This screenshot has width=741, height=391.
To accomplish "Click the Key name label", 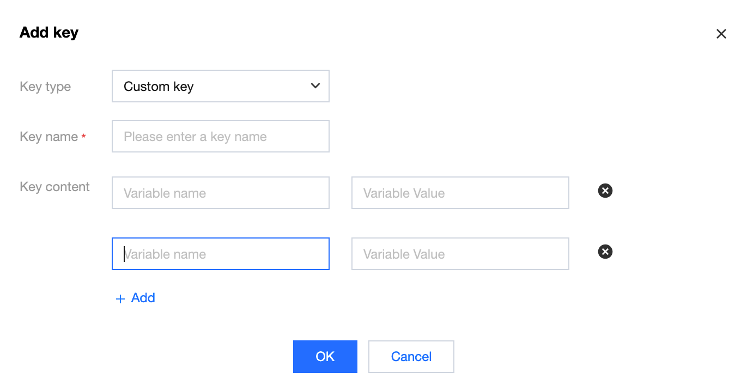I will pos(48,137).
